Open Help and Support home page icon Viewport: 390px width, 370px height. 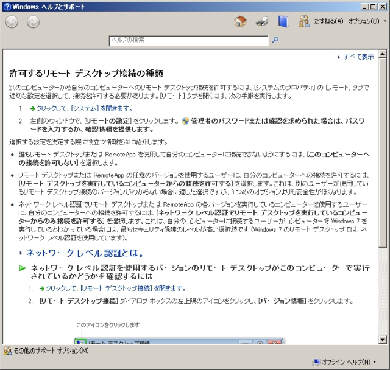tap(240, 21)
